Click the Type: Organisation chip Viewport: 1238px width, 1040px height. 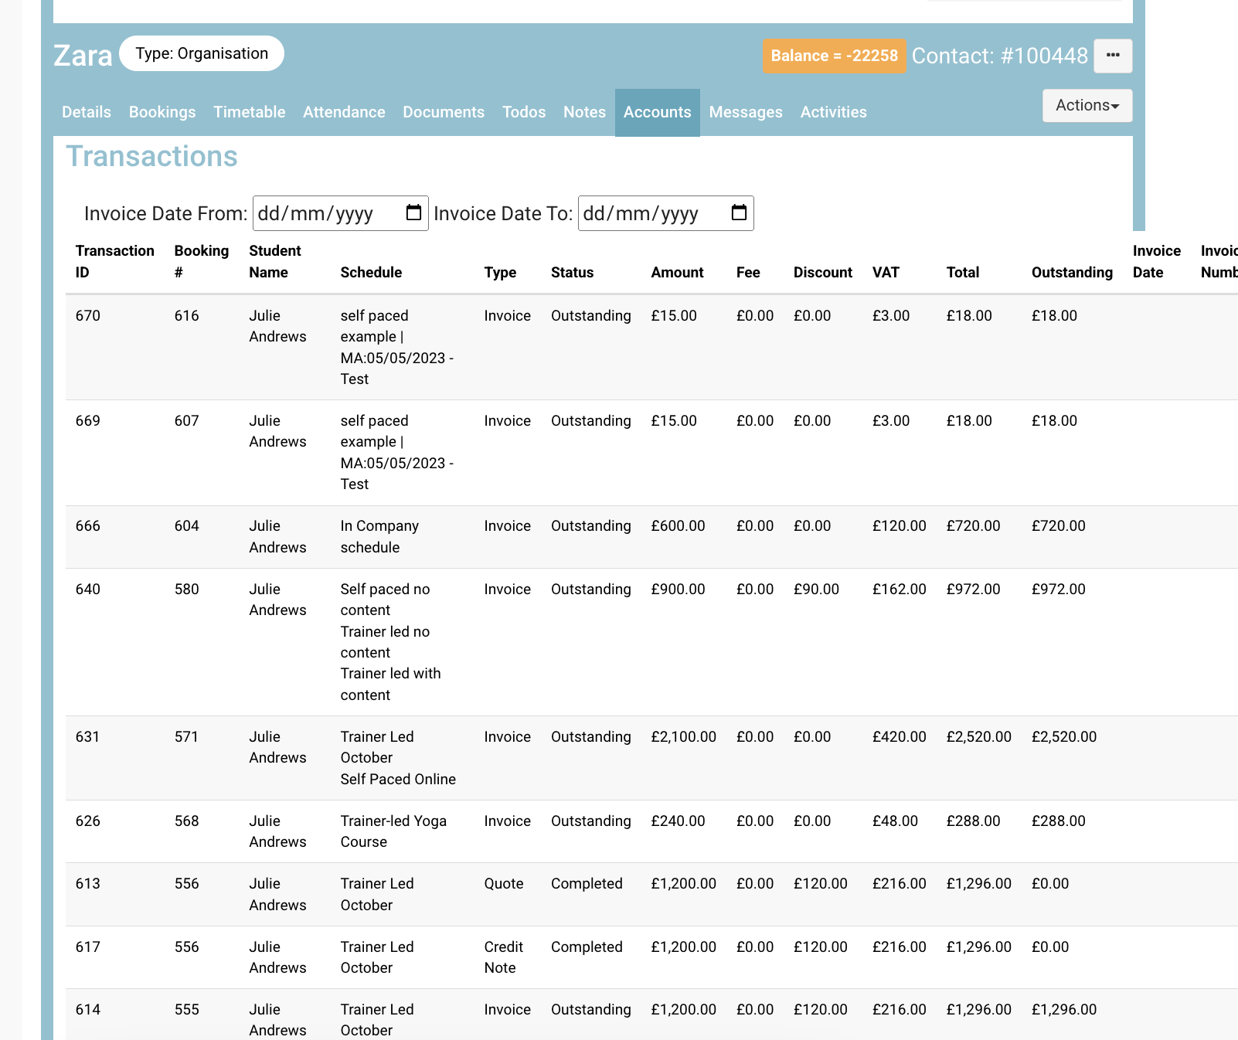(201, 53)
